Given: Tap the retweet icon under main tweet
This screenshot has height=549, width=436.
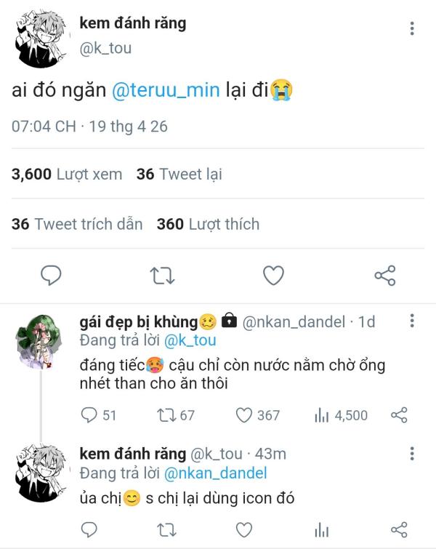Looking at the screenshot, I should (162, 276).
